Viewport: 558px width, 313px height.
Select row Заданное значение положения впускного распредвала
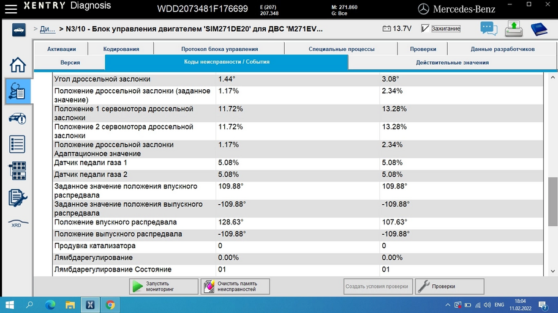[298, 191]
